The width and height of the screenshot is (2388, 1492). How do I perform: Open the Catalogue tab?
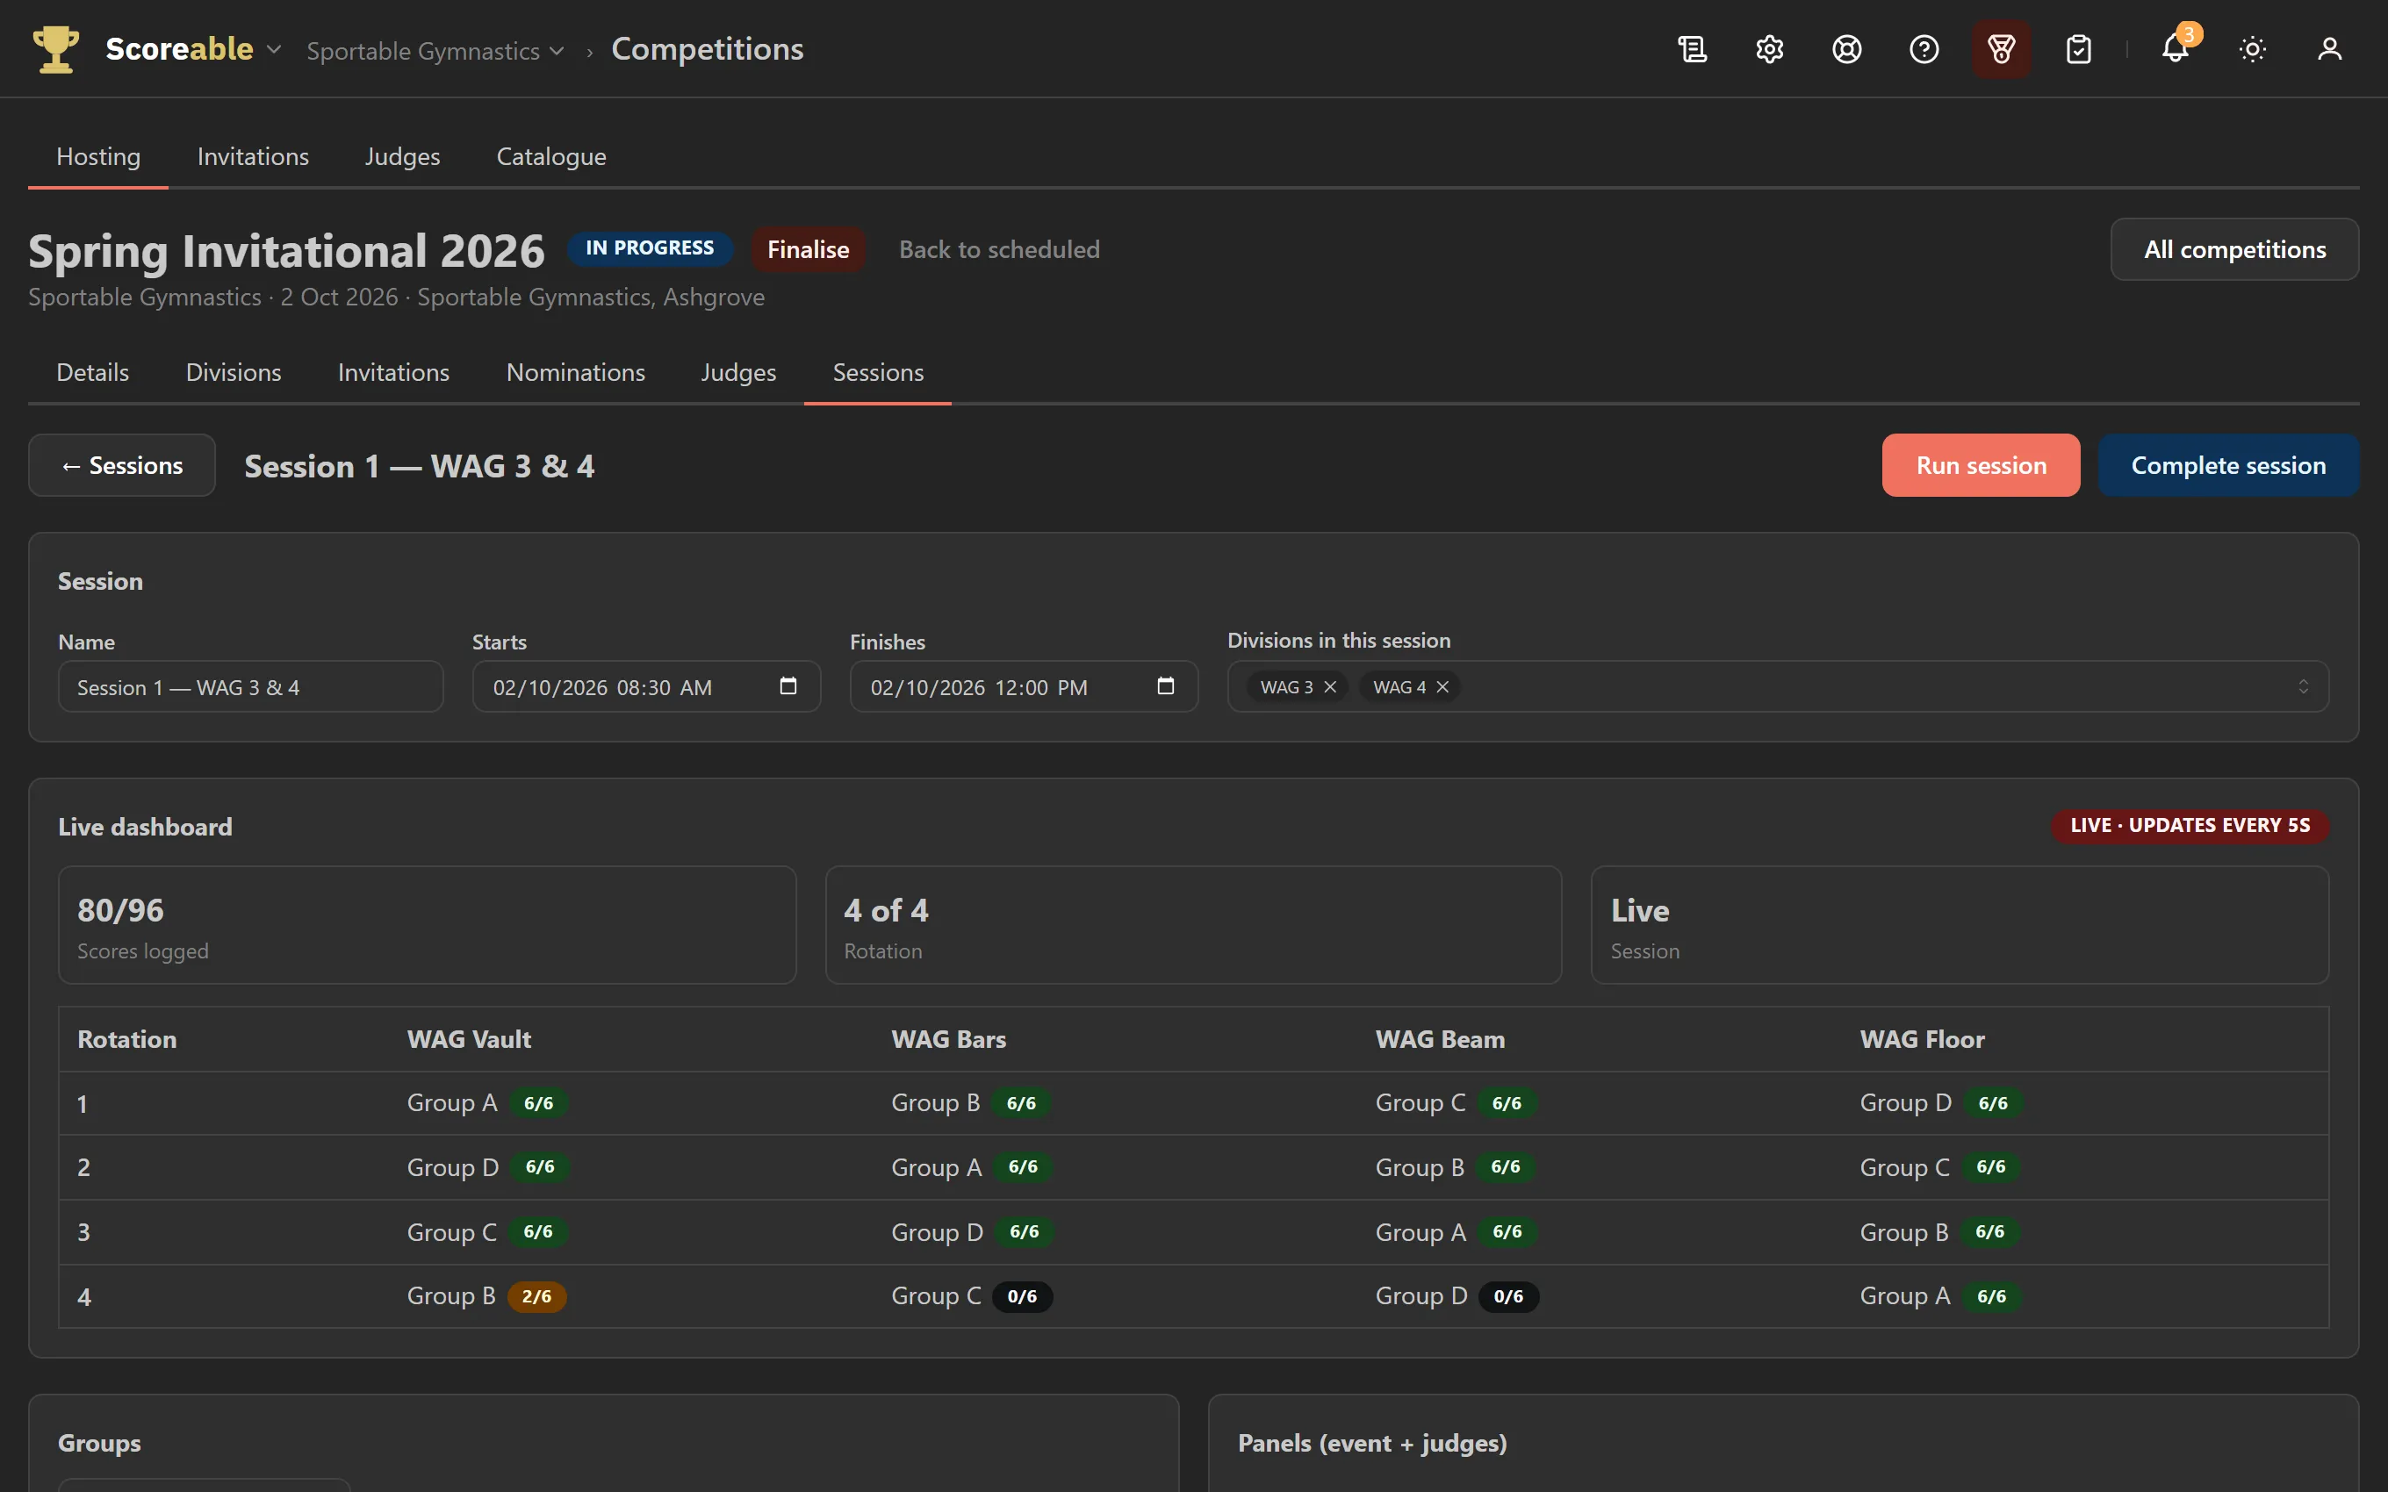tap(550, 156)
